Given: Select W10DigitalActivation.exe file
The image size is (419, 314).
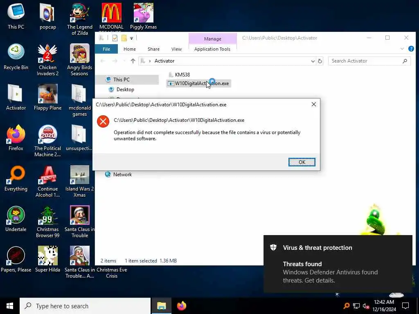Looking at the screenshot, I should click(x=198, y=83).
